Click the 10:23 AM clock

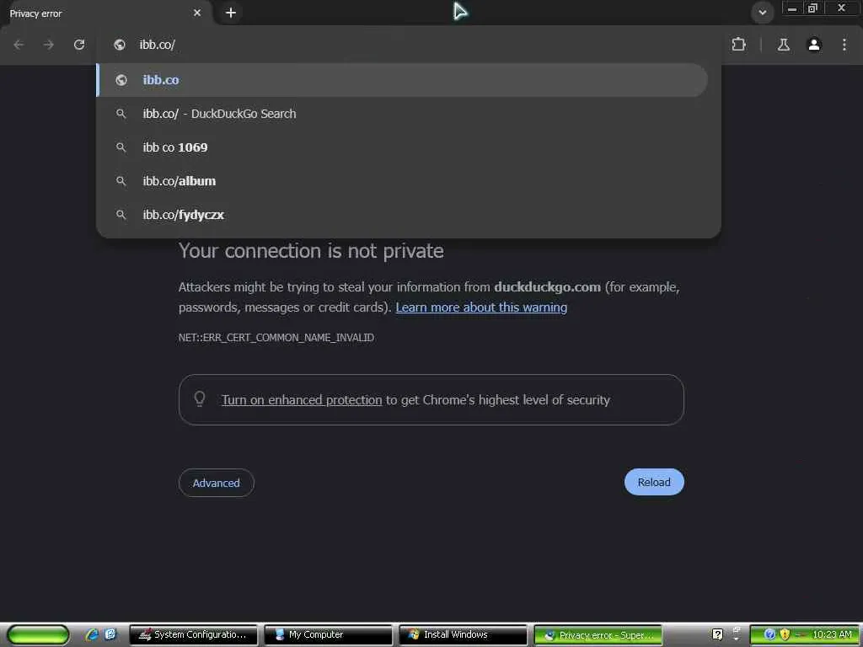point(832,635)
